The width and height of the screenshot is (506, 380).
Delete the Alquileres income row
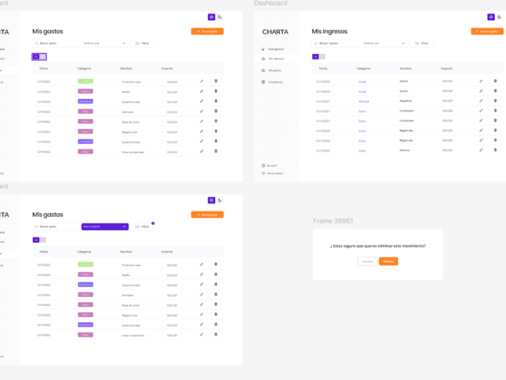click(x=495, y=101)
